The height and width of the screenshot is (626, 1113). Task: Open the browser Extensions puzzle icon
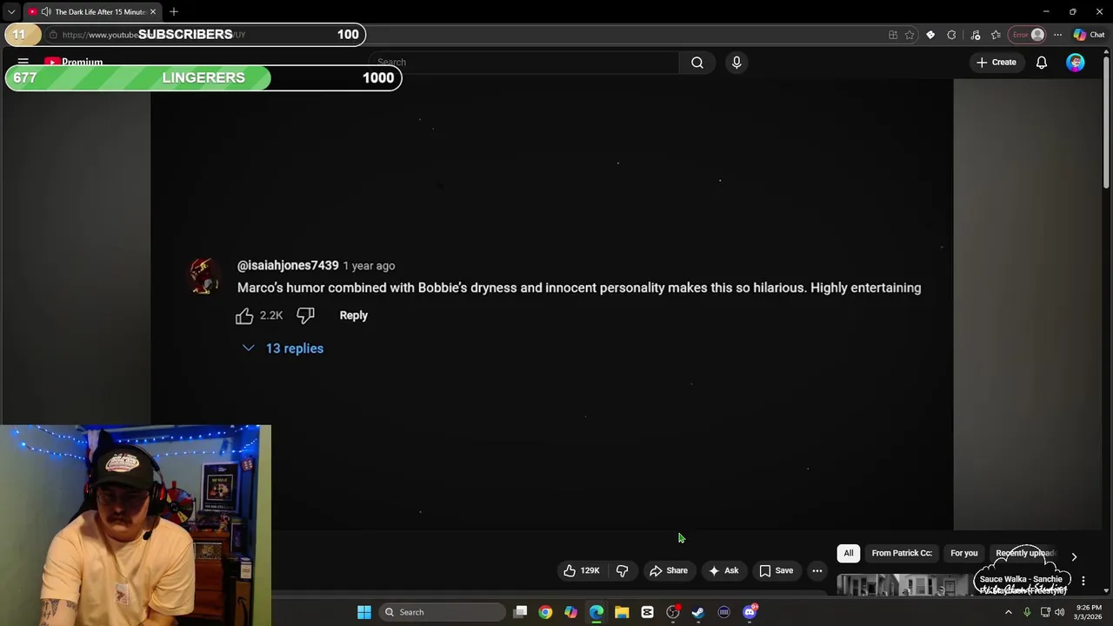(951, 35)
